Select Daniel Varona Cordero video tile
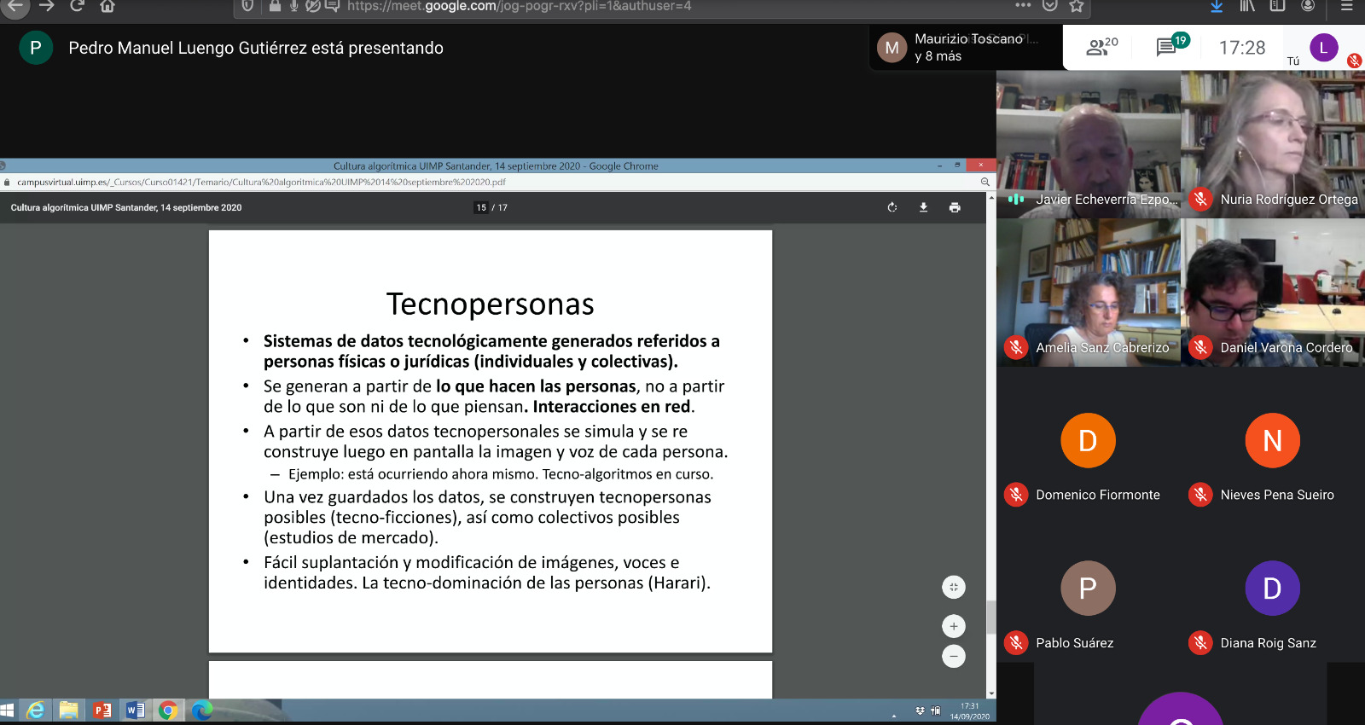Viewport: 1365px width, 725px height. pyautogui.click(x=1273, y=293)
